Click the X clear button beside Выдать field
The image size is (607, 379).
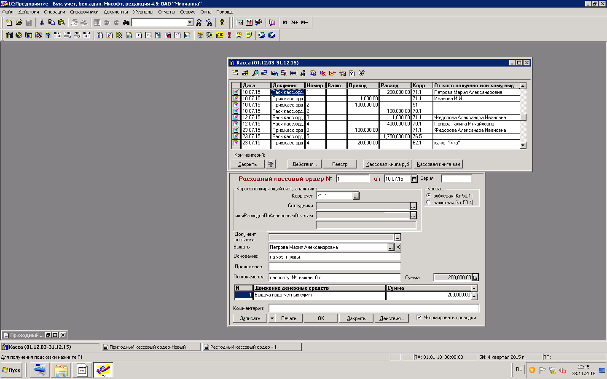pyautogui.click(x=398, y=247)
